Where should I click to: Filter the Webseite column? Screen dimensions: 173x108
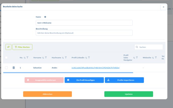156,58
